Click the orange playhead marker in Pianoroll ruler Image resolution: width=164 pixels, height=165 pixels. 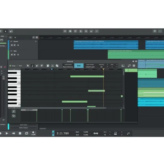pos(103,69)
